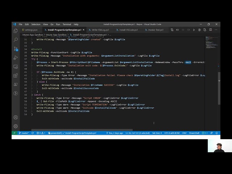
Task: Open the Edit menu
Action: 27,24
